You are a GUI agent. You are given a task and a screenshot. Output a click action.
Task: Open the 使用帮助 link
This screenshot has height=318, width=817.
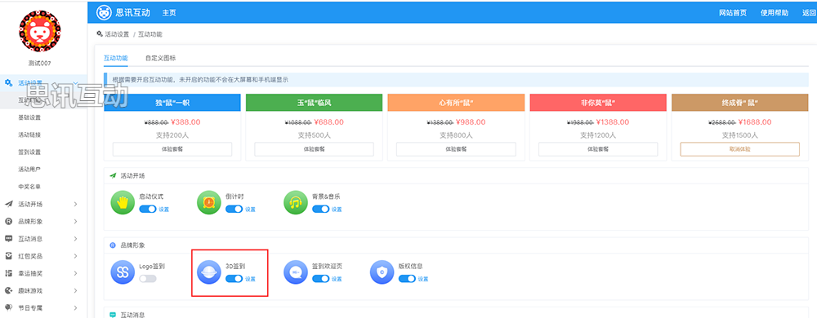click(775, 13)
